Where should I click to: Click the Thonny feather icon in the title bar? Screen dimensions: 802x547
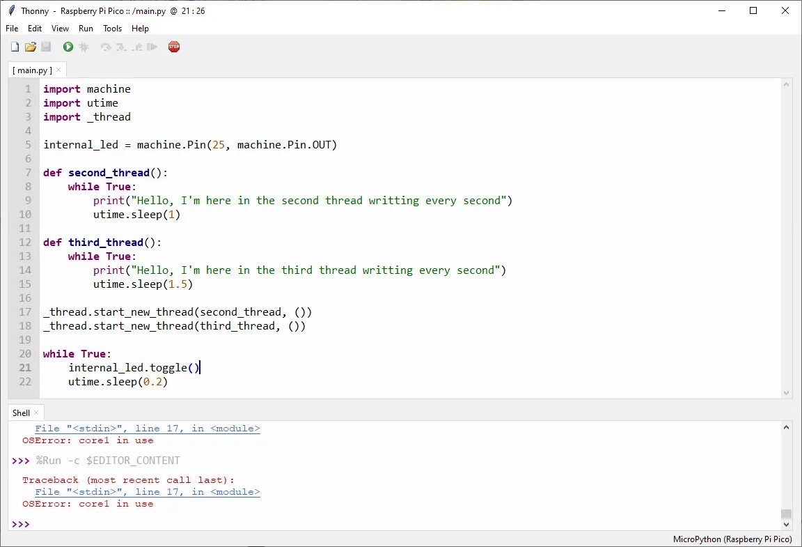11,10
